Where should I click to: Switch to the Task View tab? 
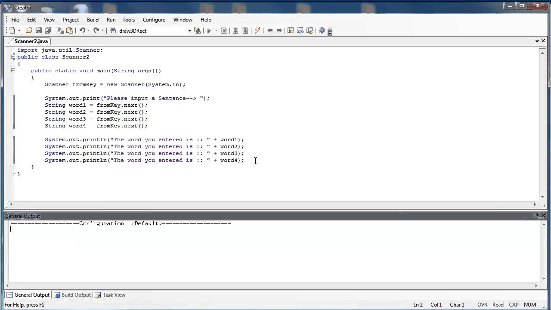click(x=110, y=295)
